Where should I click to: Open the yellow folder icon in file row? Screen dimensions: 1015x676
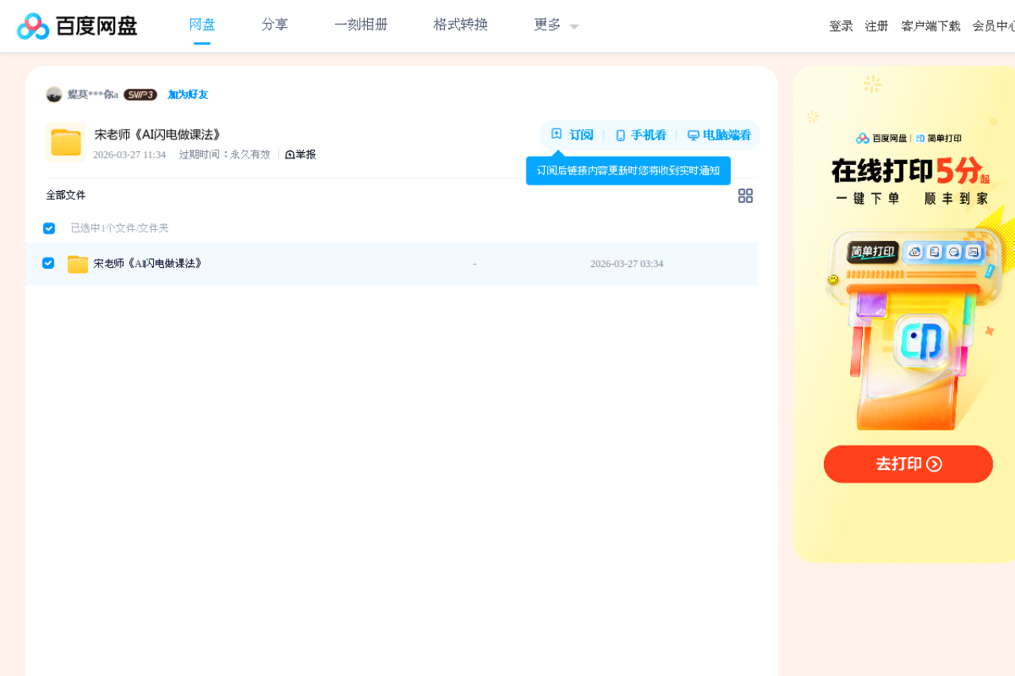click(77, 263)
